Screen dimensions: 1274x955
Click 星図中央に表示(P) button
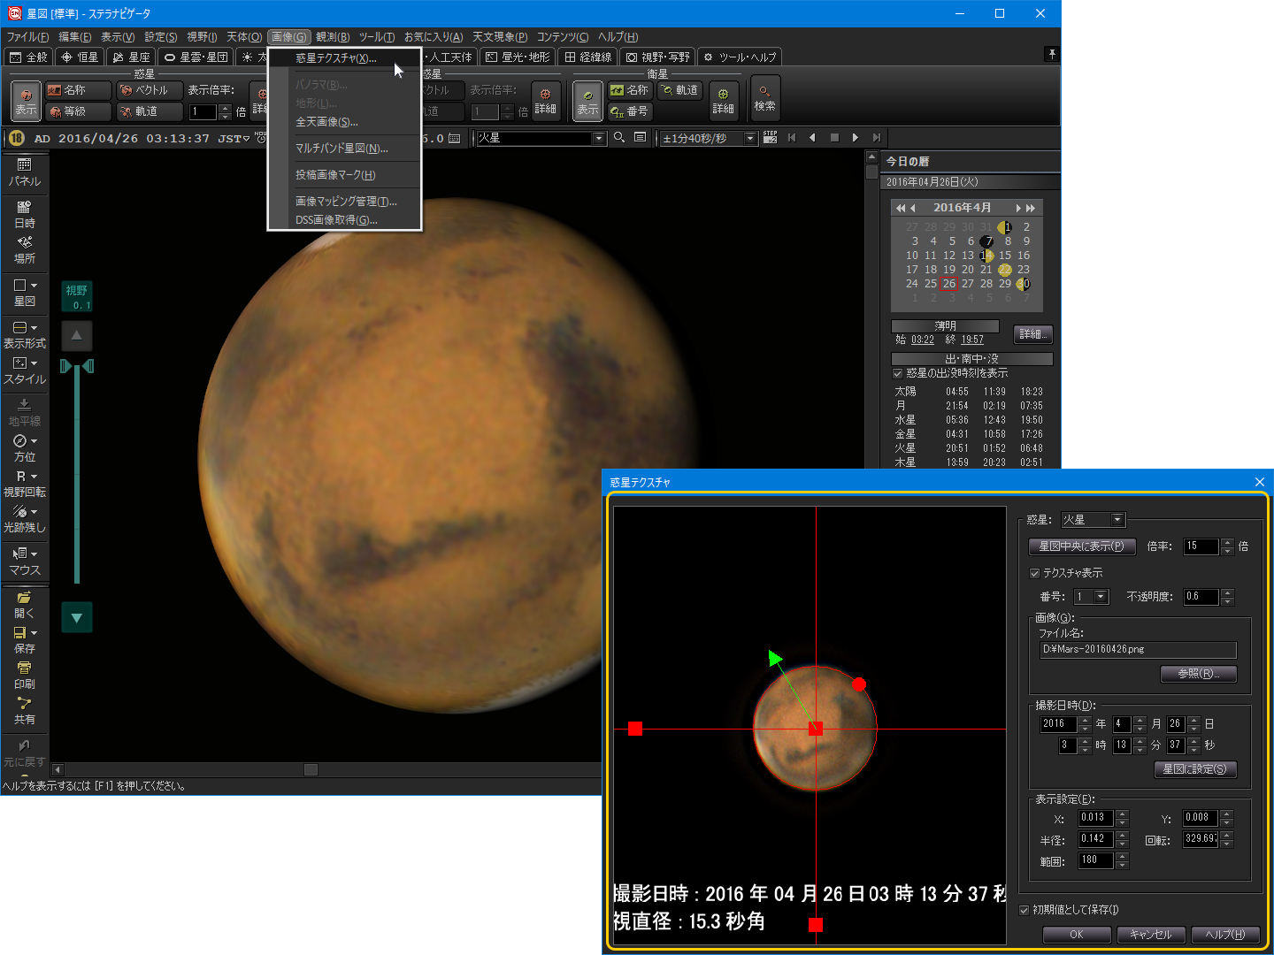point(1081,546)
